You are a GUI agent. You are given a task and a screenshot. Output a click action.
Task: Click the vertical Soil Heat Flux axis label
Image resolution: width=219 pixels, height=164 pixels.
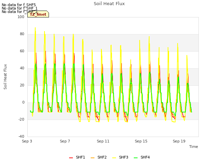(5, 77)
